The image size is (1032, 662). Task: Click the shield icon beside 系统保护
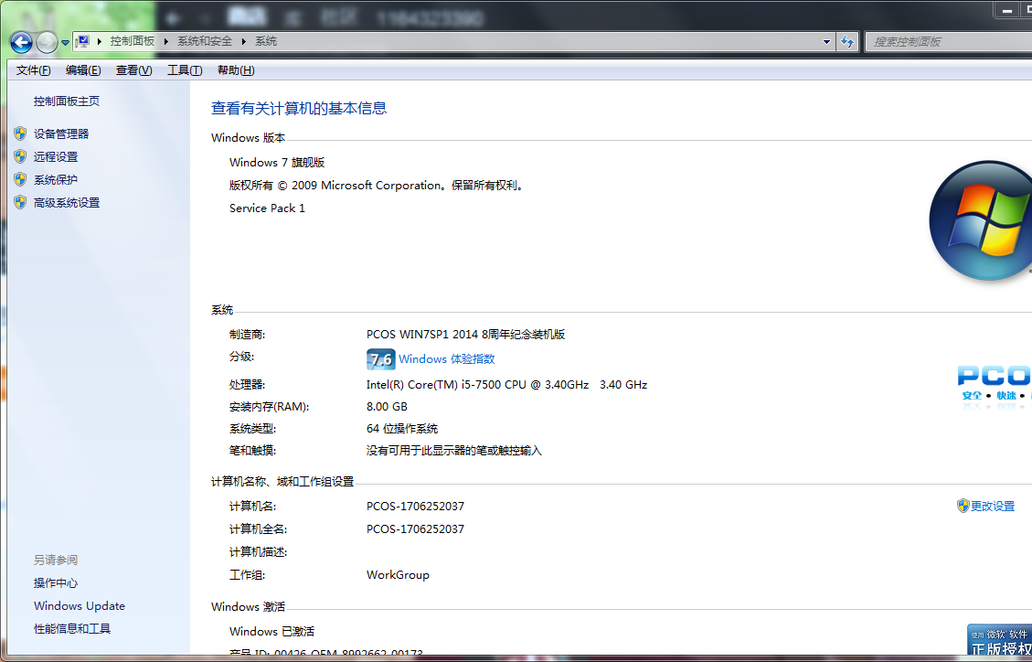[x=20, y=179]
